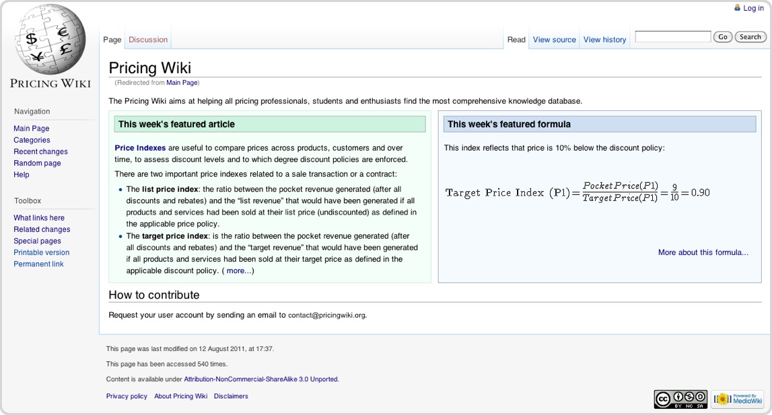This screenshot has width=772, height=415.
Task: Open the Log in link
Action: [753, 8]
